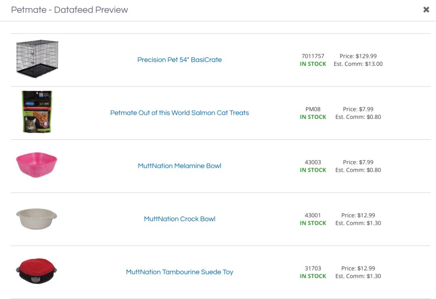The height and width of the screenshot is (299, 436).
Task: Open the MuttNation Crock Bowl product link
Action: click(x=179, y=219)
